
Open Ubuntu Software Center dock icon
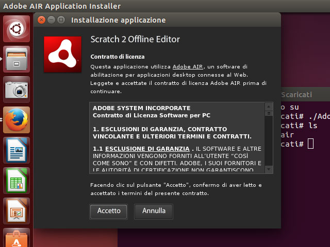tap(16, 238)
